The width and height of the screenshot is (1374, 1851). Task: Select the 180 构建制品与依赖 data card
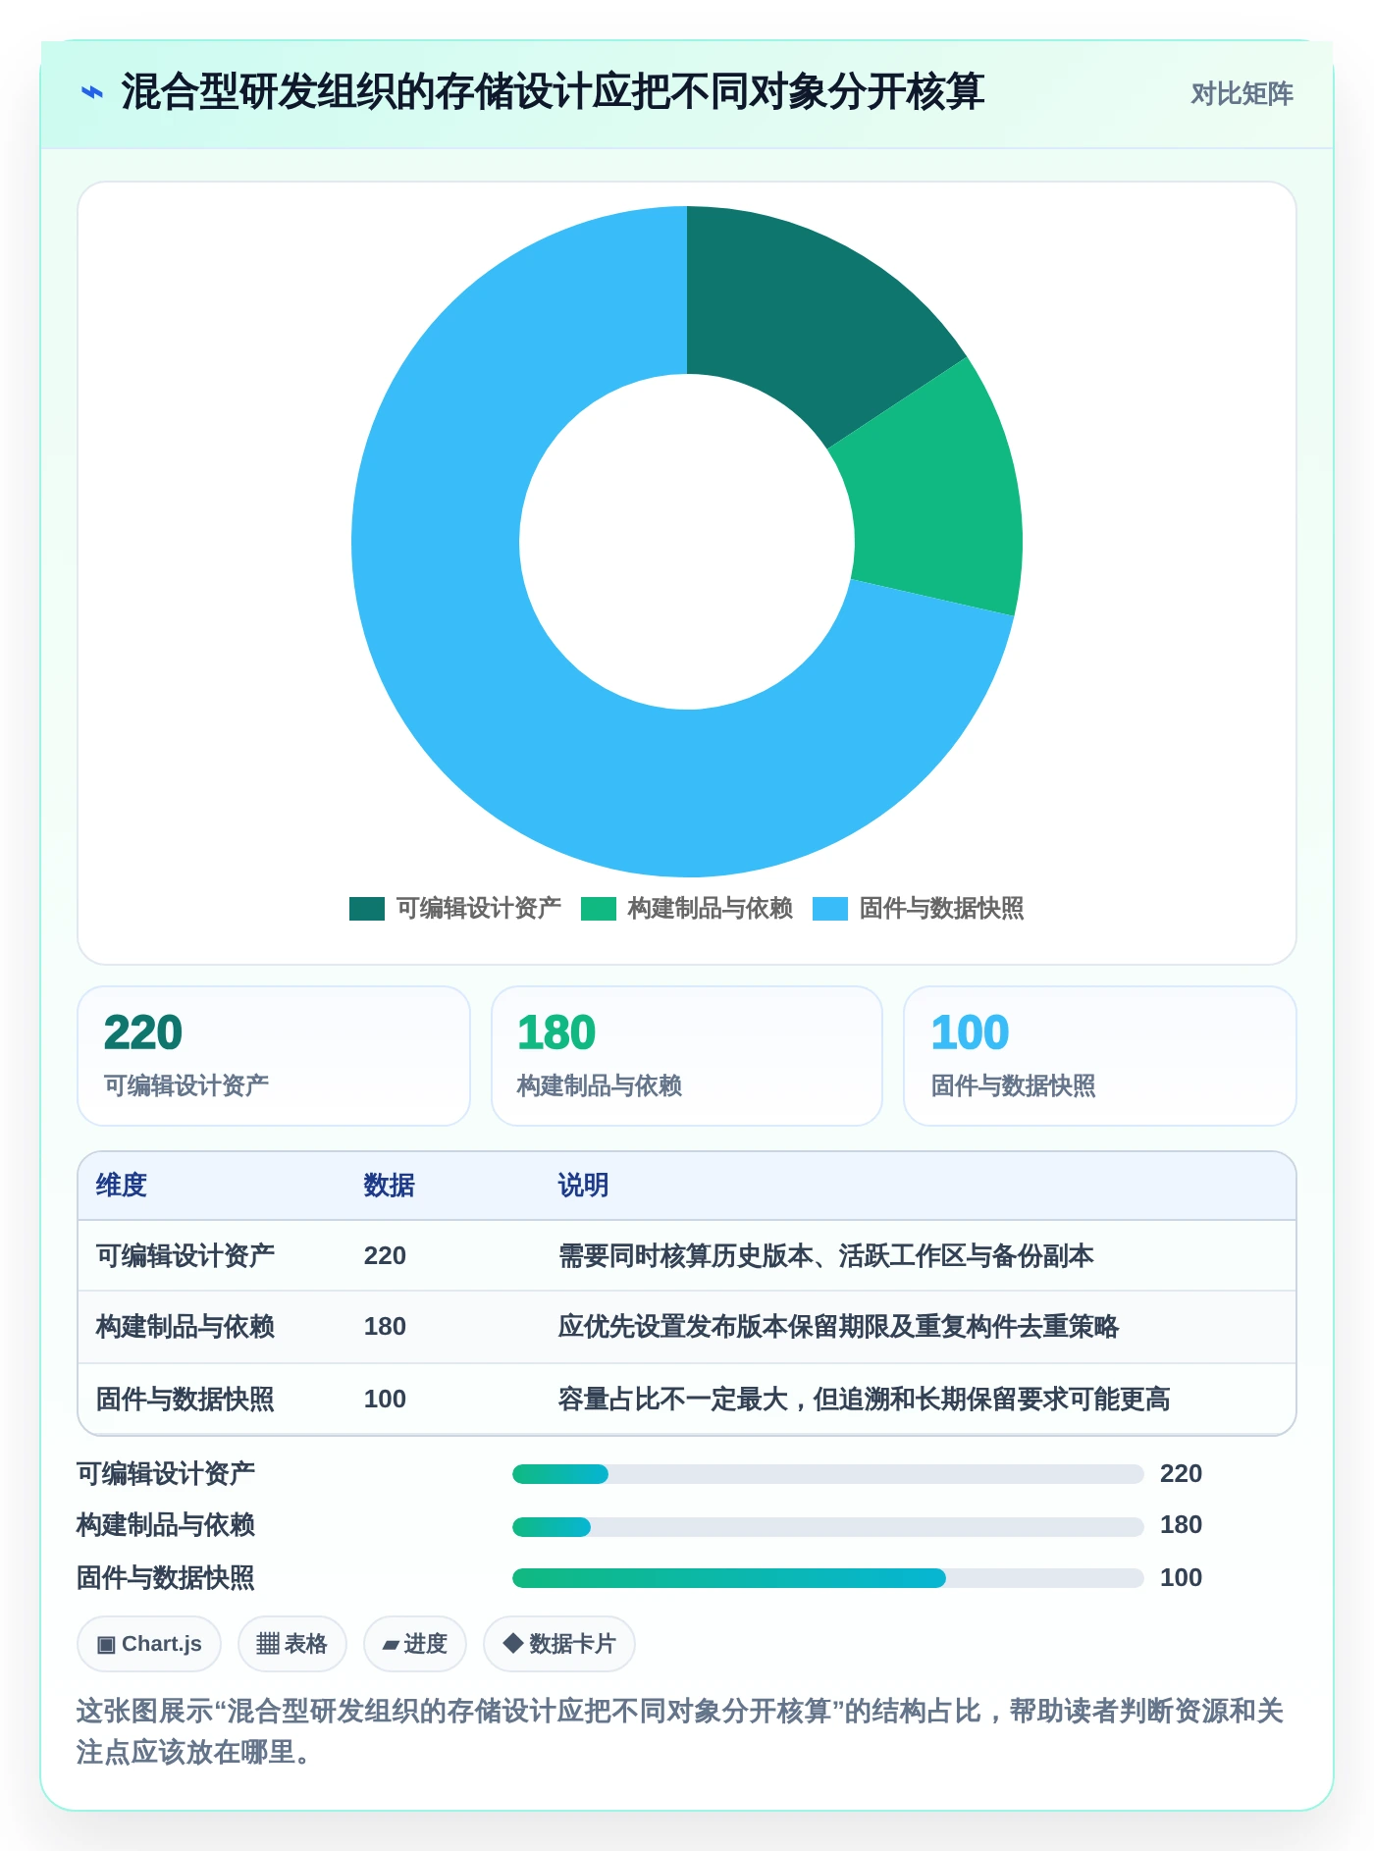(687, 1056)
